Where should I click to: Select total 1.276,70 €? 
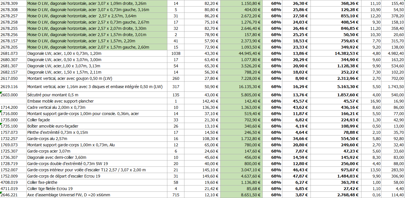[241, 22]
